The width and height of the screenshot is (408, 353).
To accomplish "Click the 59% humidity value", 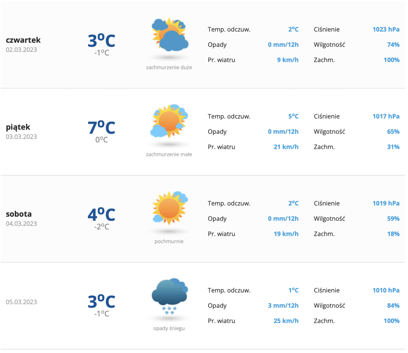I will pos(393,218).
